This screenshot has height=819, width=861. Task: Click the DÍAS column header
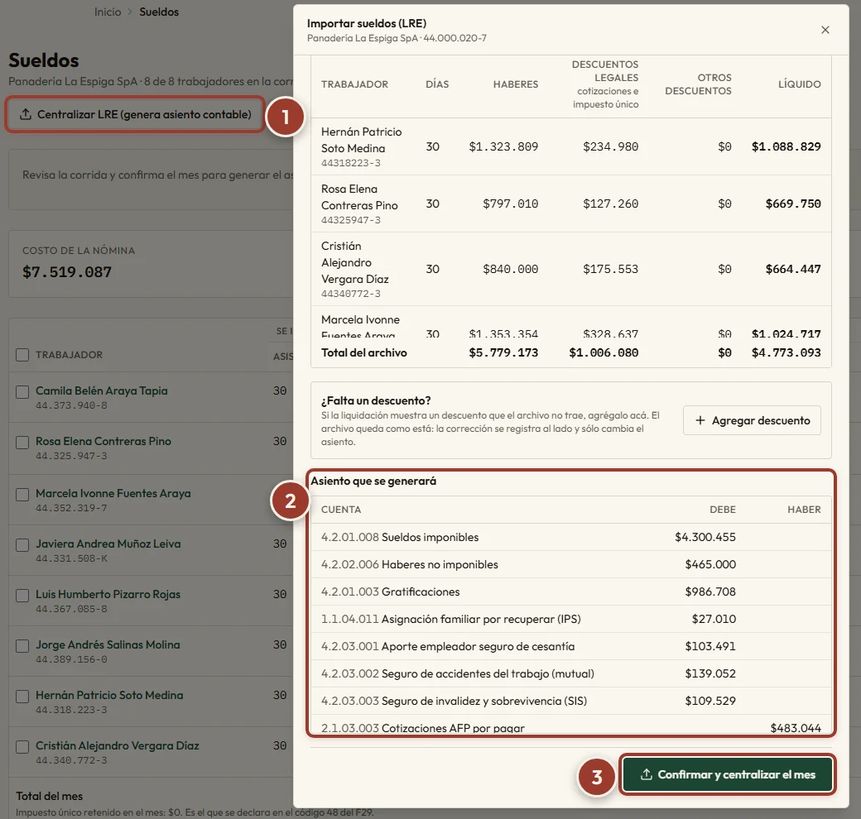pyautogui.click(x=437, y=84)
